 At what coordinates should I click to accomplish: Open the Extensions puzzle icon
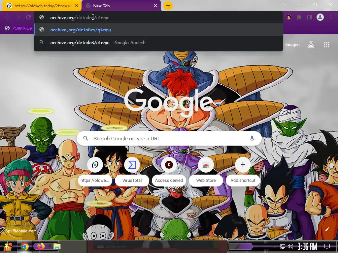click(x=299, y=17)
